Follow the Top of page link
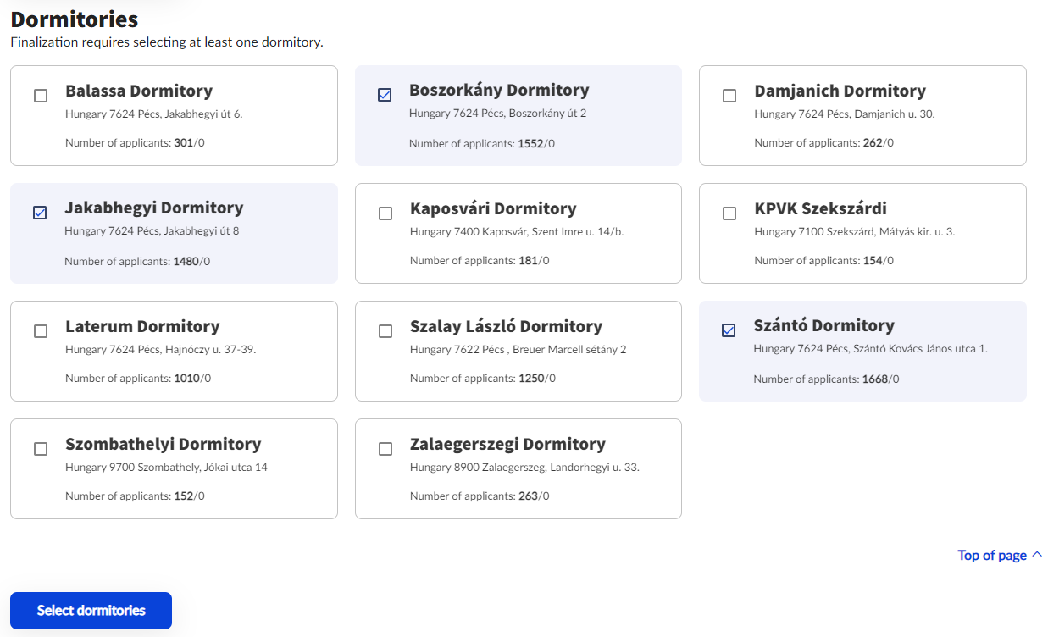1048x637 pixels. point(991,556)
